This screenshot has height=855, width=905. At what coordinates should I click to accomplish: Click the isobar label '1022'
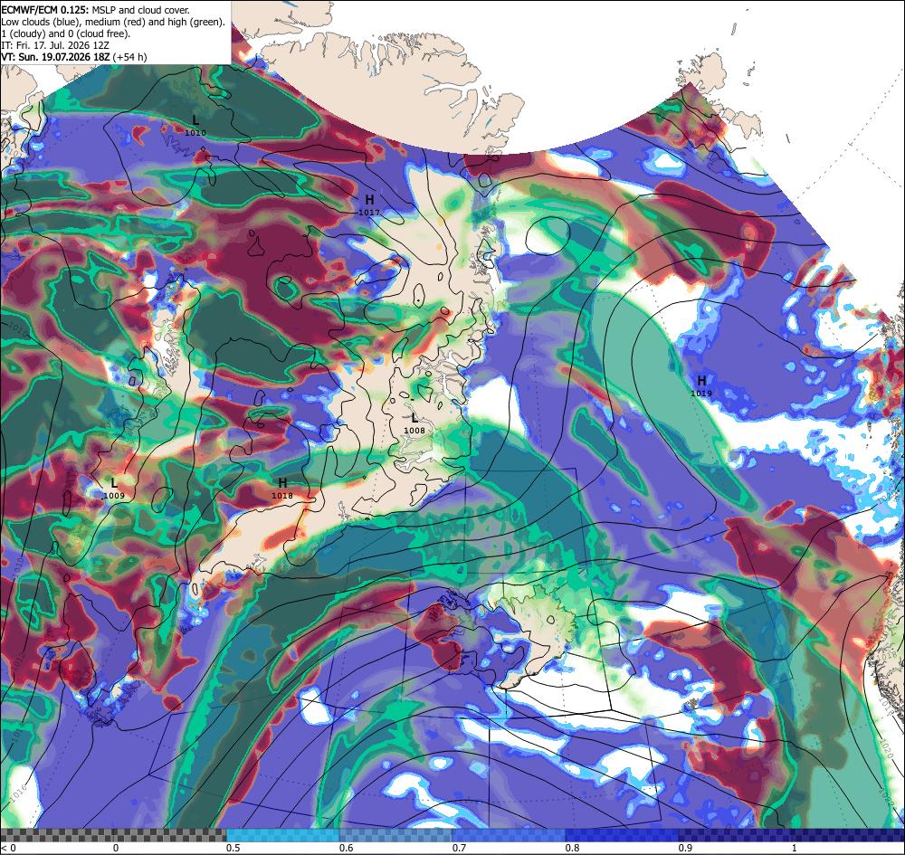(x=888, y=795)
